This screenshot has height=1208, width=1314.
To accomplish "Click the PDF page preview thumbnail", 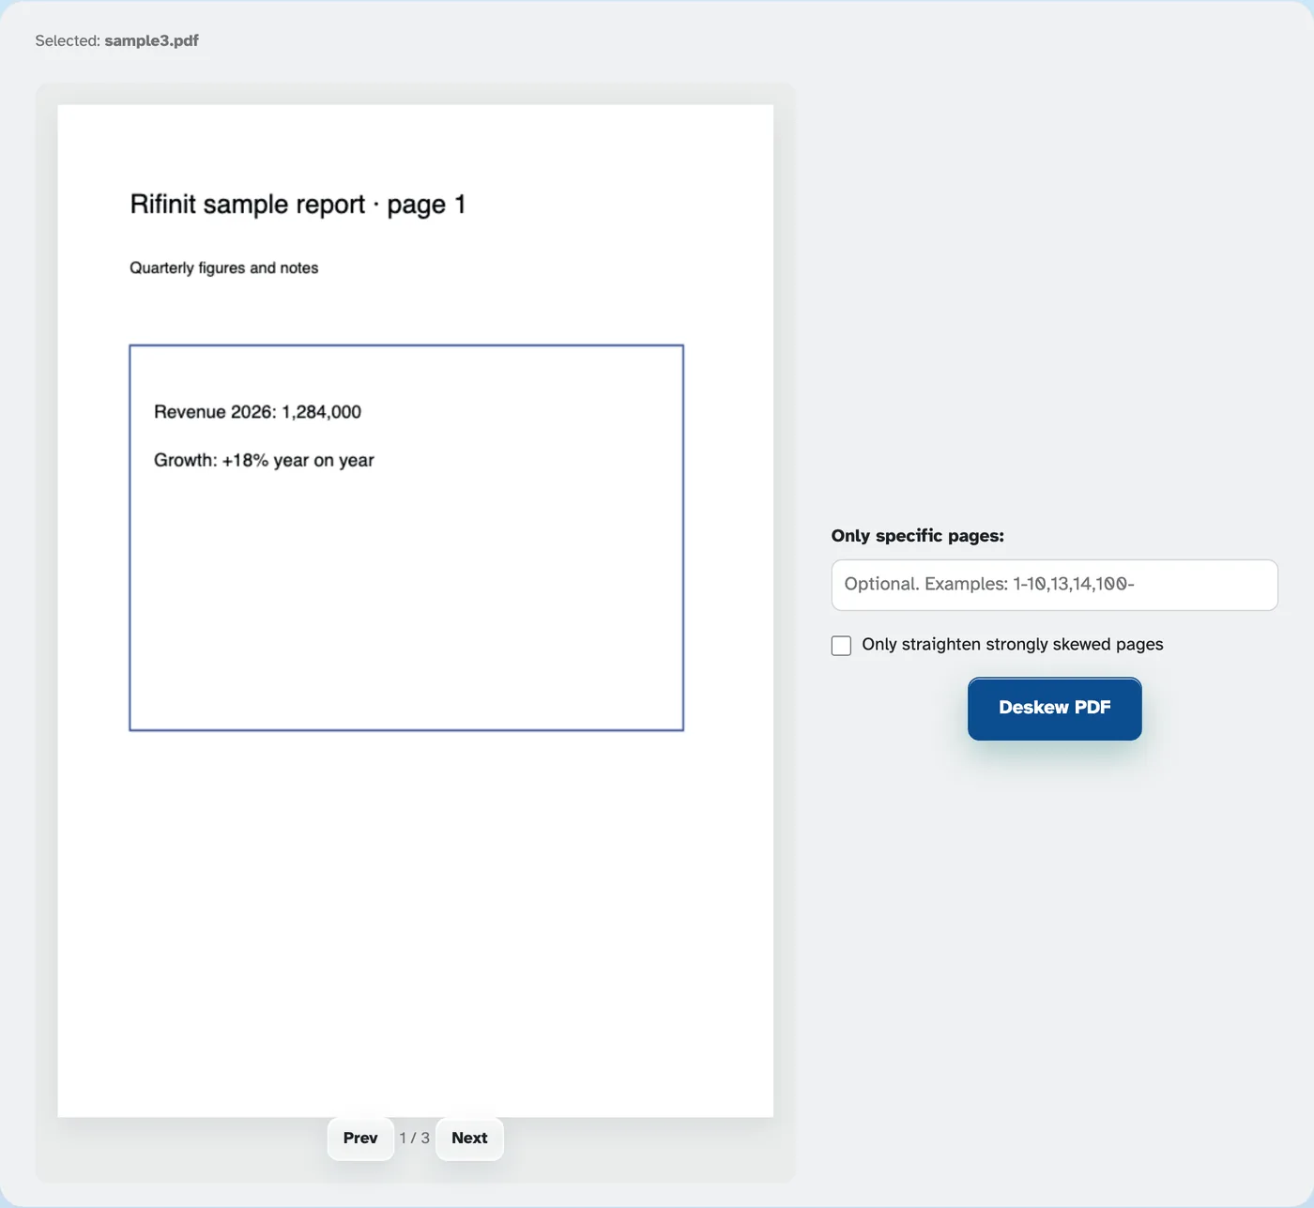I will pyautogui.click(x=416, y=610).
